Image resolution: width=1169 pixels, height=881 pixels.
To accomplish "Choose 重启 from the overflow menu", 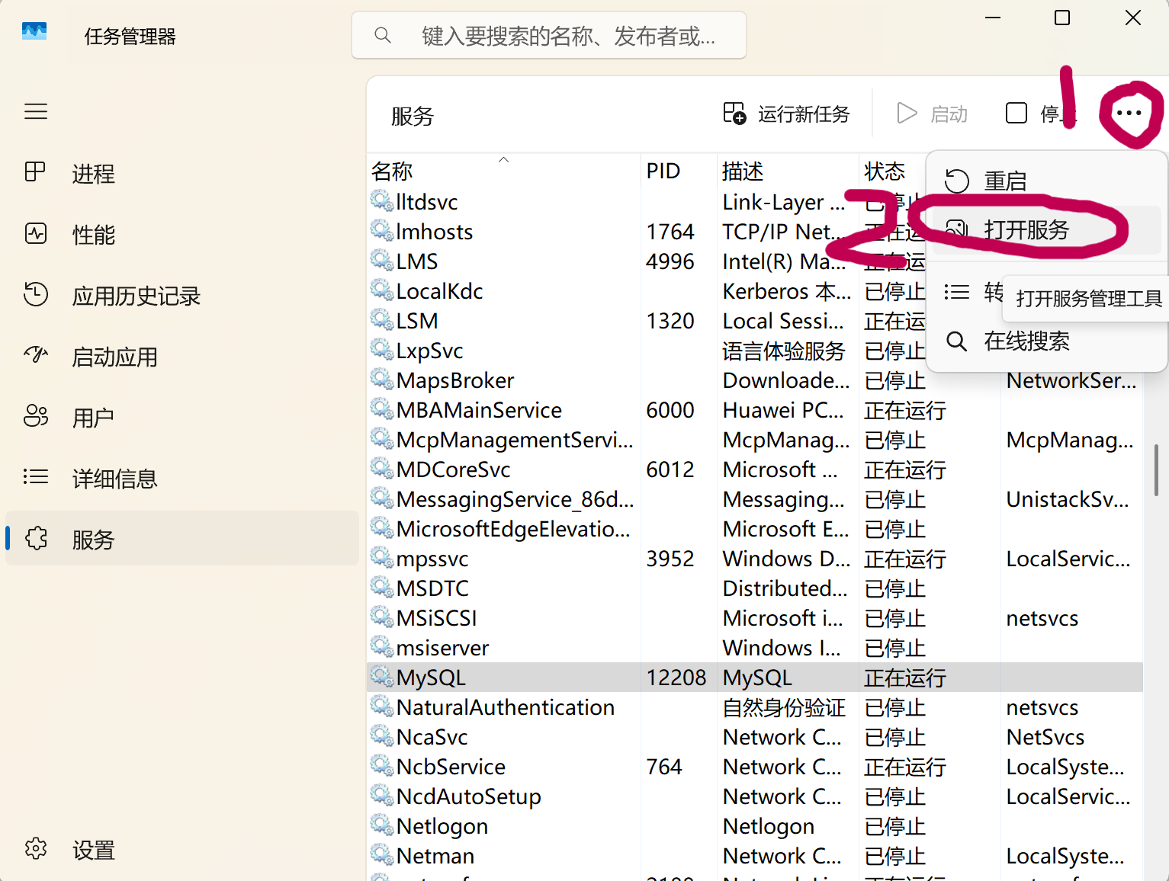I will 1046,181.
